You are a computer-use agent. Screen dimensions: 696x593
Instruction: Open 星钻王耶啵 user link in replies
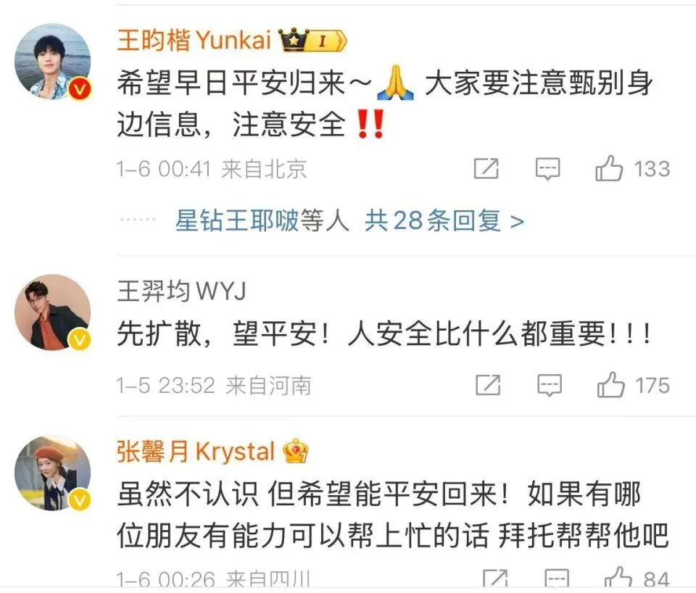tap(237, 220)
